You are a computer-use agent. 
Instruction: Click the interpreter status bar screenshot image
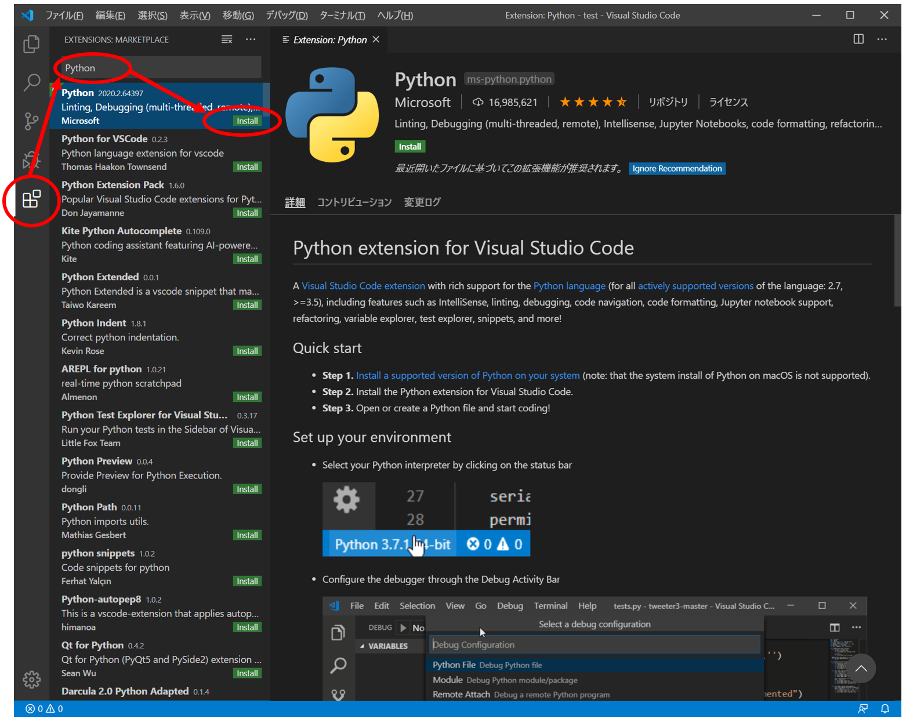(x=426, y=520)
